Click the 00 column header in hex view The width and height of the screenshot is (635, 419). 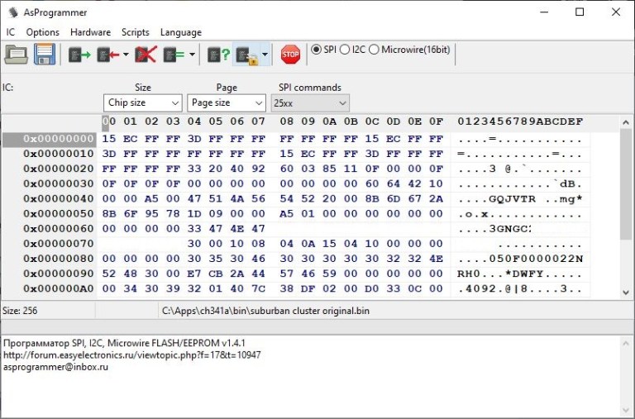pyautogui.click(x=108, y=121)
